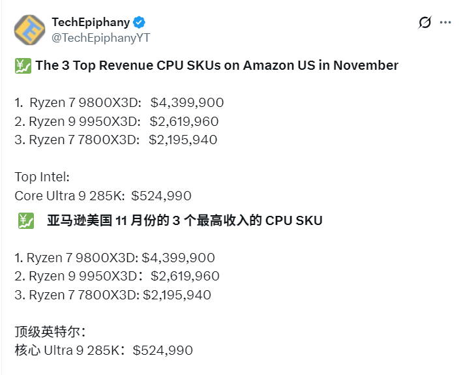
Task: Click the "顶级英特尔" label
Action: (49, 332)
